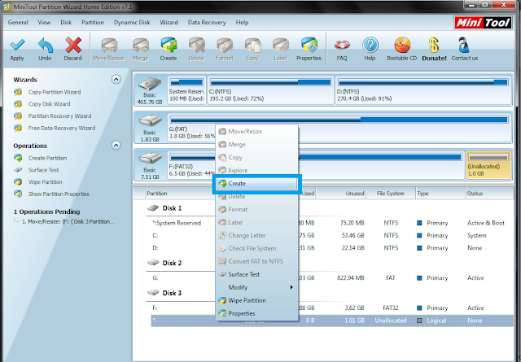Select the D:(NTFS) partition block
The width and height of the screenshot is (521, 362).
point(423,90)
